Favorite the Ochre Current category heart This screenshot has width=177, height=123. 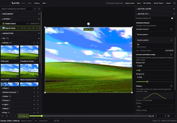pos(38,92)
